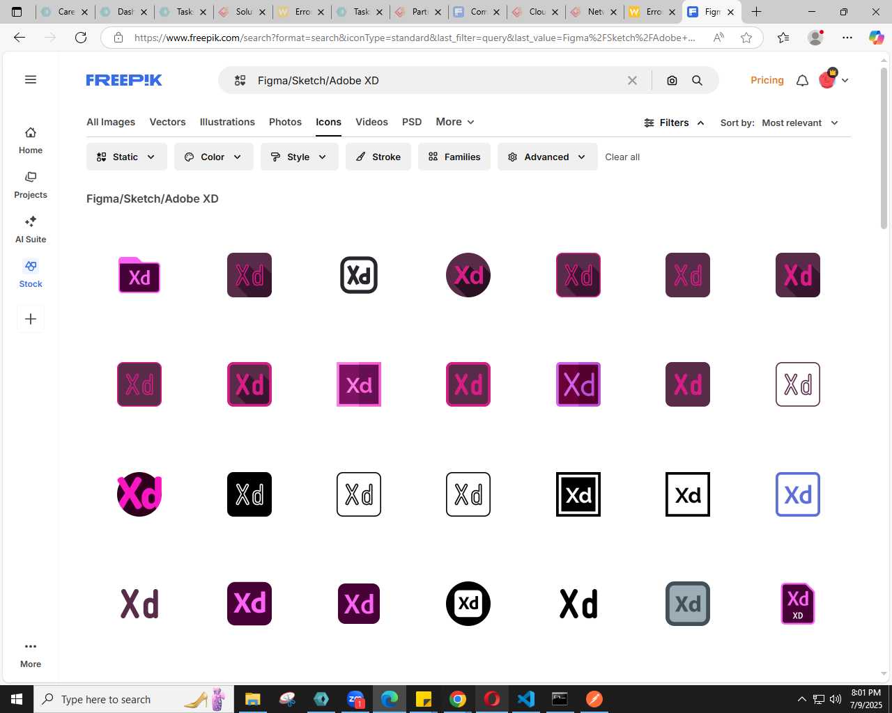Select the dark purple Xd text-only icon
The height and width of the screenshot is (713, 892).
point(139,604)
